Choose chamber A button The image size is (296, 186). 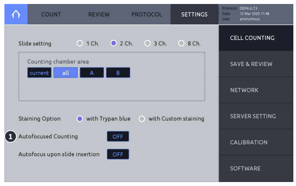click(x=92, y=73)
